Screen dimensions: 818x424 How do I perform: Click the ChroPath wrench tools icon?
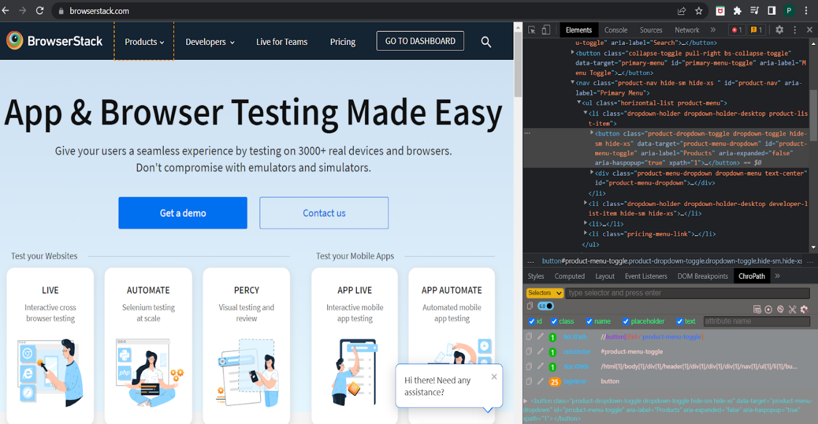pos(792,309)
